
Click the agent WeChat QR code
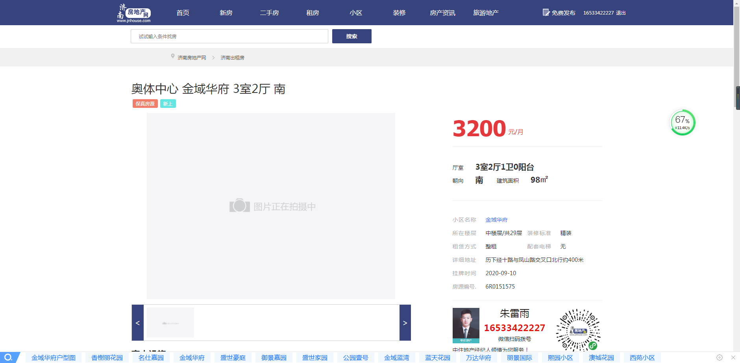pyautogui.click(x=578, y=330)
